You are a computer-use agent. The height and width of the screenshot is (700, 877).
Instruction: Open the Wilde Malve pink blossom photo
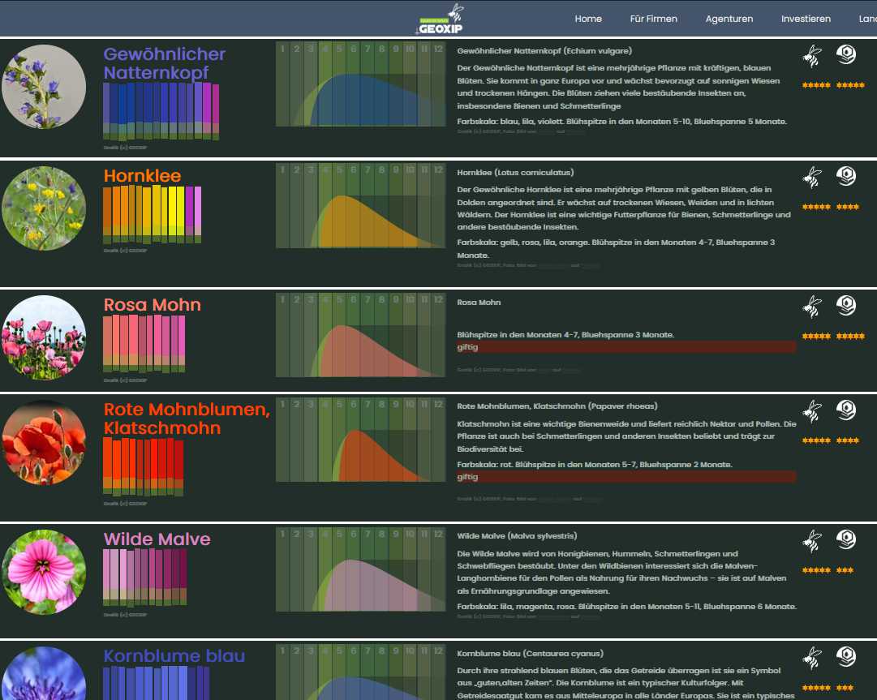tap(44, 572)
